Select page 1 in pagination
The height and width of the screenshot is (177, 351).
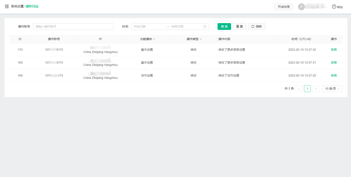307,89
